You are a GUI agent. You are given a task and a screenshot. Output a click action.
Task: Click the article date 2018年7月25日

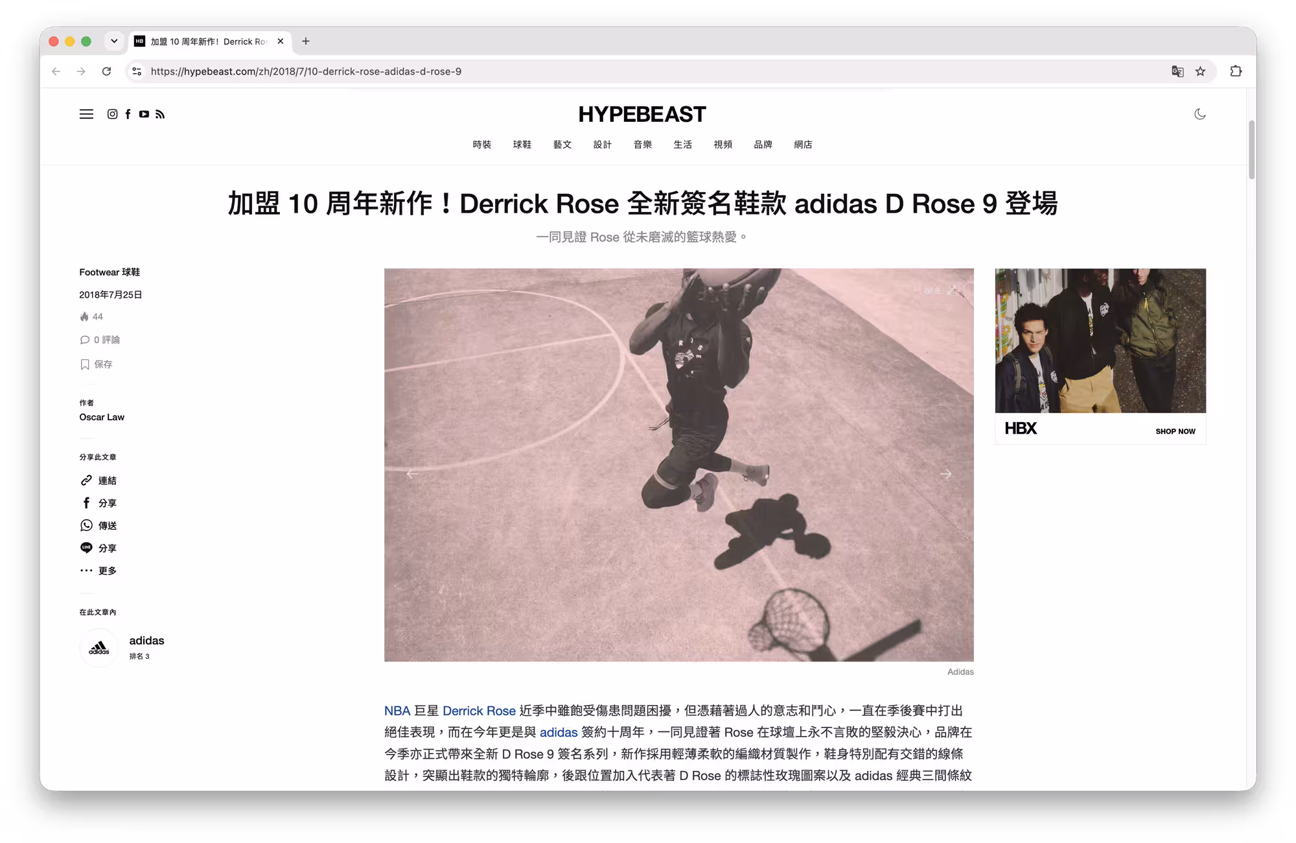(111, 294)
